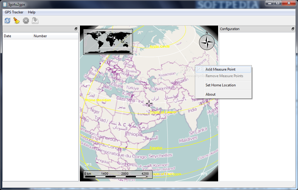The width and height of the screenshot is (298, 190).
Task: Click the save tracks toolbar icon
Action: 35,21
